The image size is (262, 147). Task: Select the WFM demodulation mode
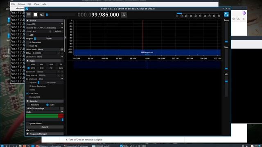pos(31,68)
